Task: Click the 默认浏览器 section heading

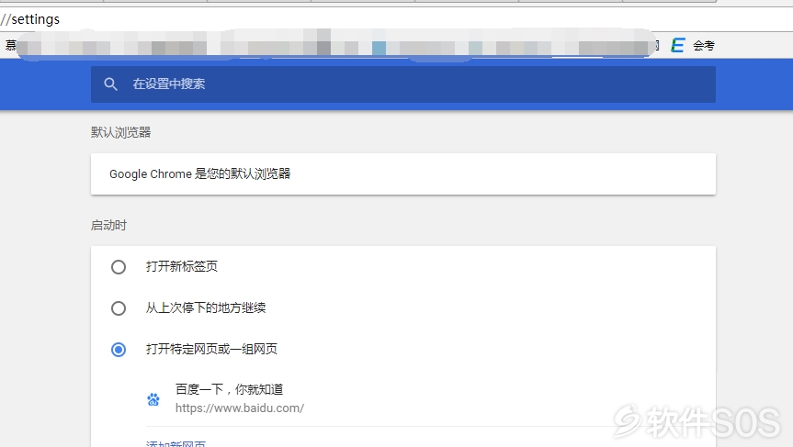Action: (121, 132)
